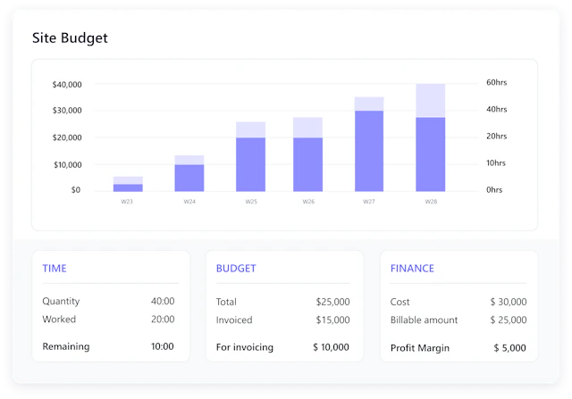The height and width of the screenshot is (399, 572).
Task: Open the FINANCE card header
Action: (x=412, y=269)
